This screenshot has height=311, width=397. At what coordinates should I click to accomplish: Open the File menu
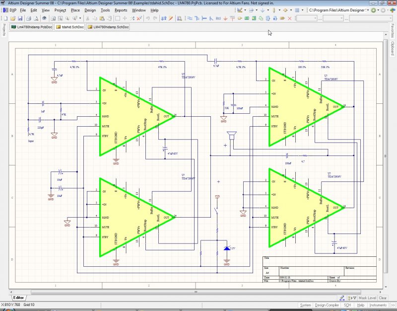click(23, 10)
